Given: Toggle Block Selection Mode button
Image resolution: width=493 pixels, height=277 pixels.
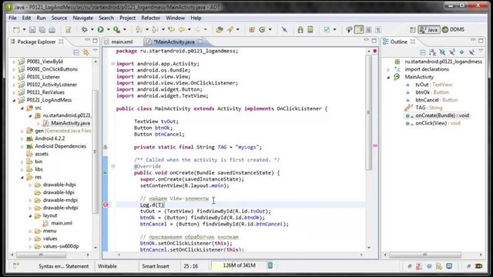Looking at the screenshot, I should [x=368, y=29].
